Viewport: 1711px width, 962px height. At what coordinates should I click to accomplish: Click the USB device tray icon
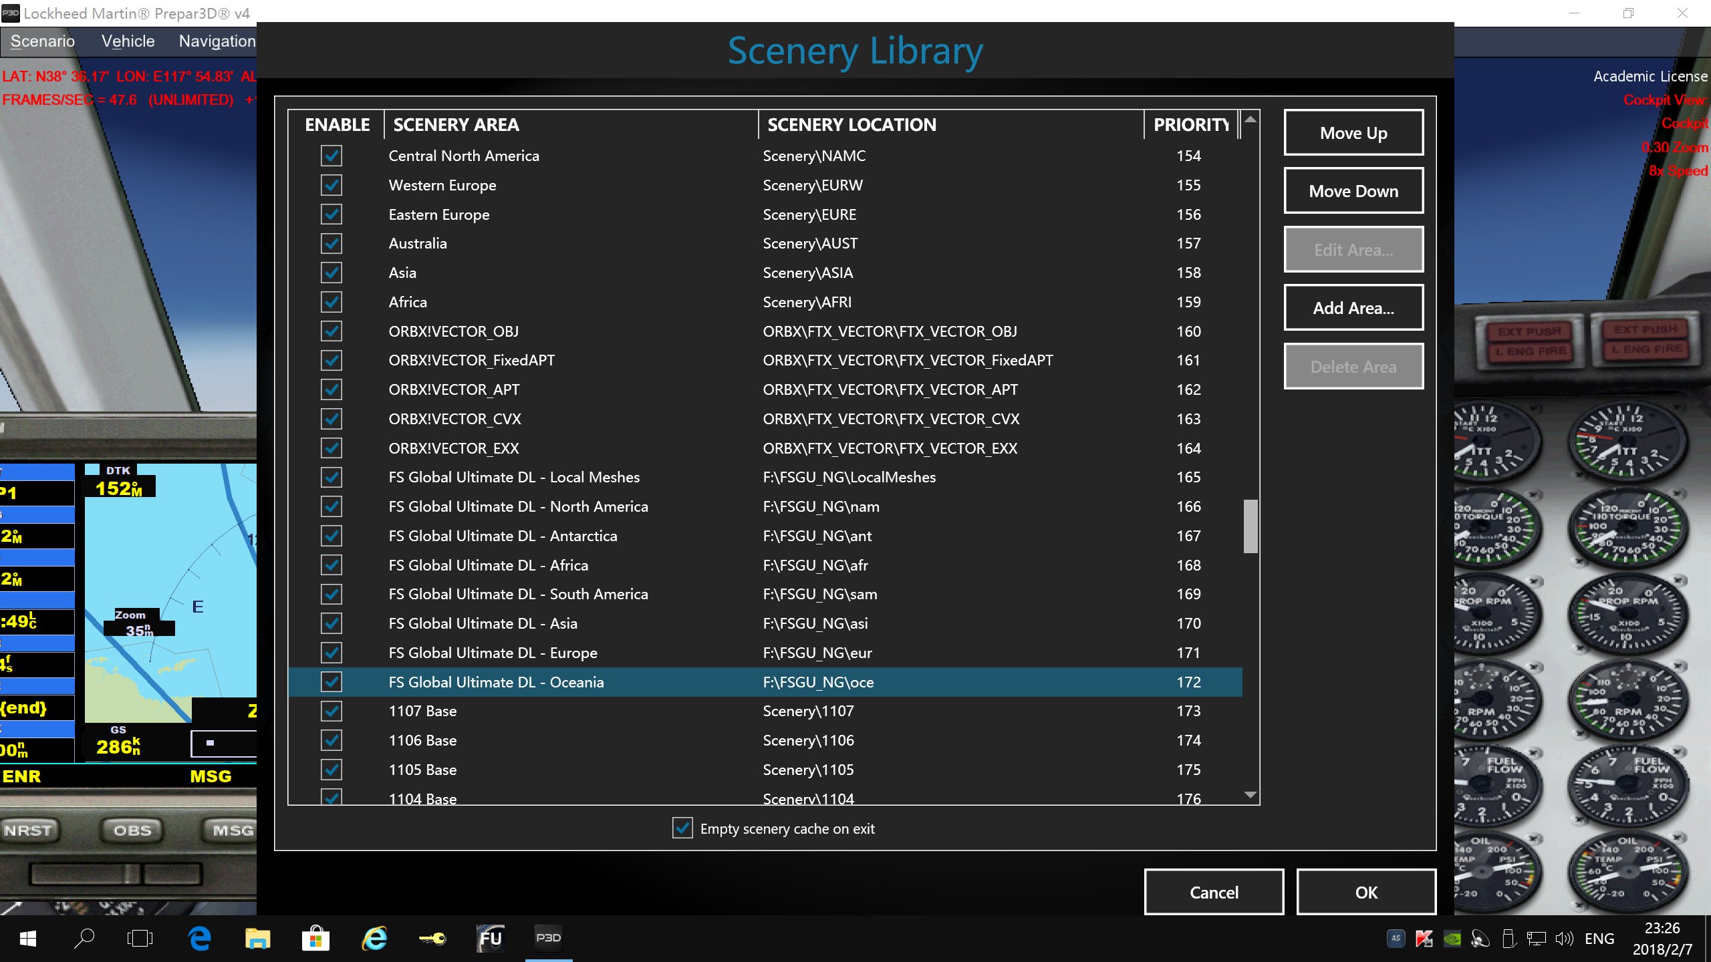1508,939
